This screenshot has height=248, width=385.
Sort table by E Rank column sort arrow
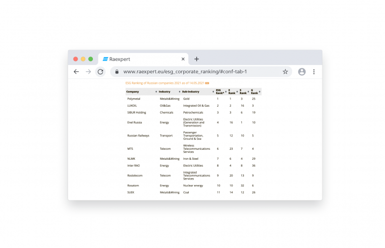237,92
